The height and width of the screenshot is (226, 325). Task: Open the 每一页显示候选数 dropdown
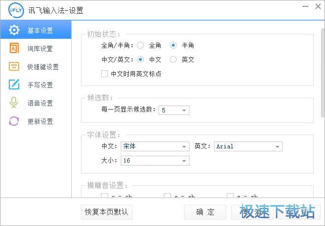point(174,110)
